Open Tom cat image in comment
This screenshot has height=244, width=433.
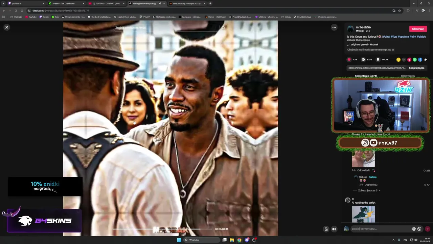363,214
